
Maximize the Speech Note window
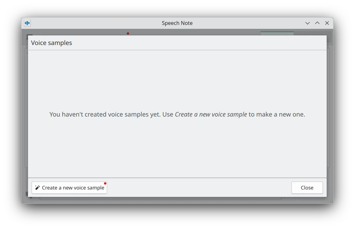pos(317,23)
